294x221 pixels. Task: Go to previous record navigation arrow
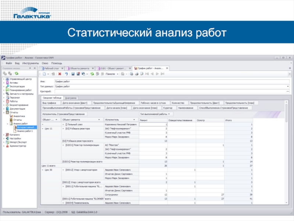tap(152, 74)
